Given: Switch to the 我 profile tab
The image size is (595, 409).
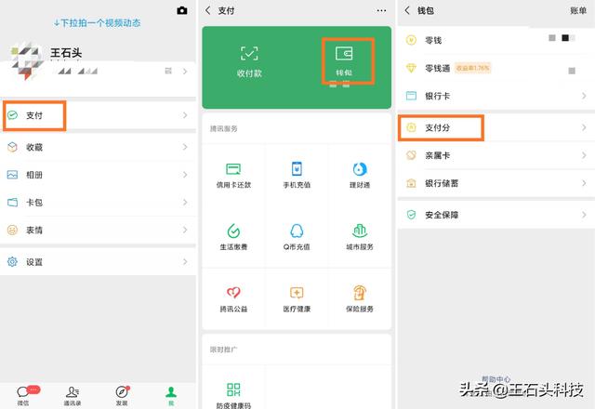Looking at the screenshot, I should (x=171, y=396).
